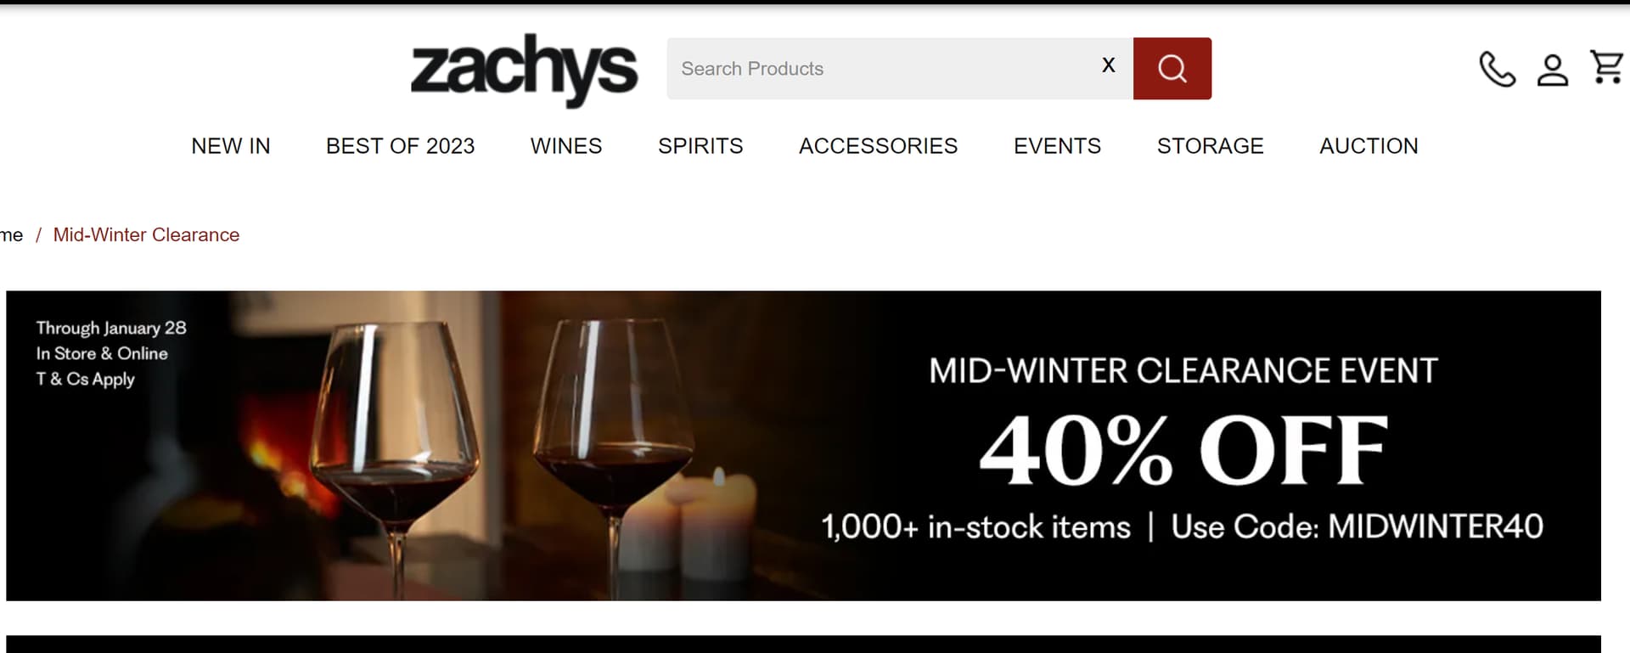Clear the search box with the X
Viewport: 1630px width, 653px height.
pos(1108,65)
